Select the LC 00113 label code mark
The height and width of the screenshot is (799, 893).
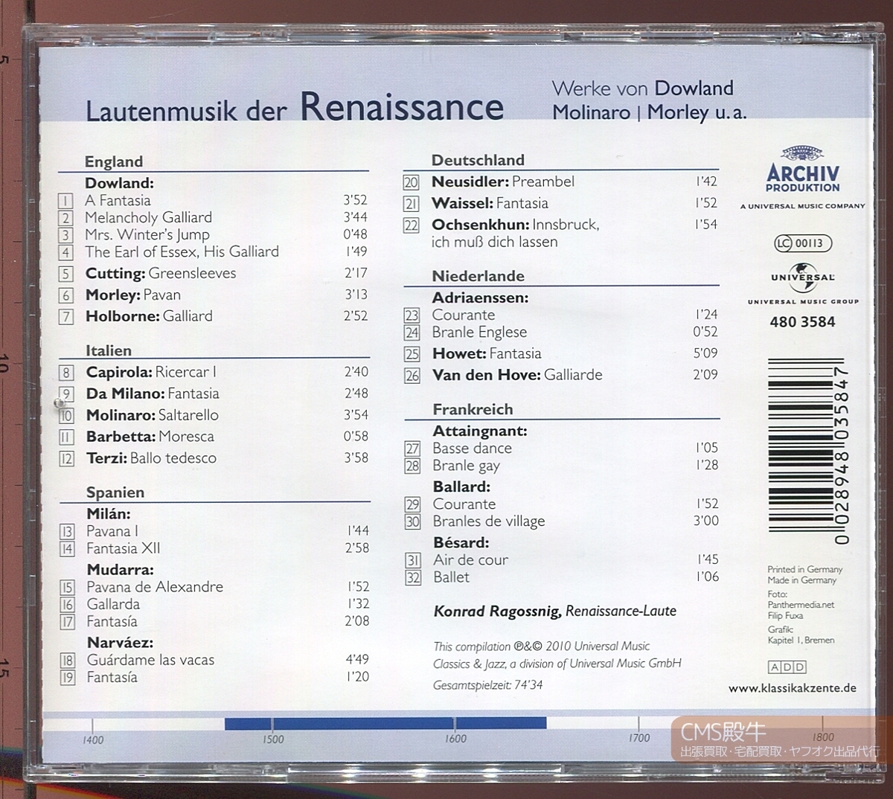pyautogui.click(x=802, y=243)
